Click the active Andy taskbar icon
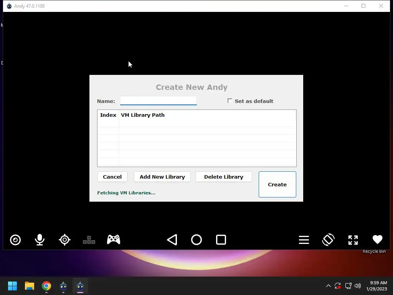The width and height of the screenshot is (393, 295). point(80,286)
